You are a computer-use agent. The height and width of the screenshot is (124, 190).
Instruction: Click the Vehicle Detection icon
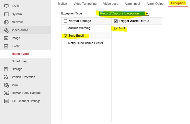pos(7,77)
